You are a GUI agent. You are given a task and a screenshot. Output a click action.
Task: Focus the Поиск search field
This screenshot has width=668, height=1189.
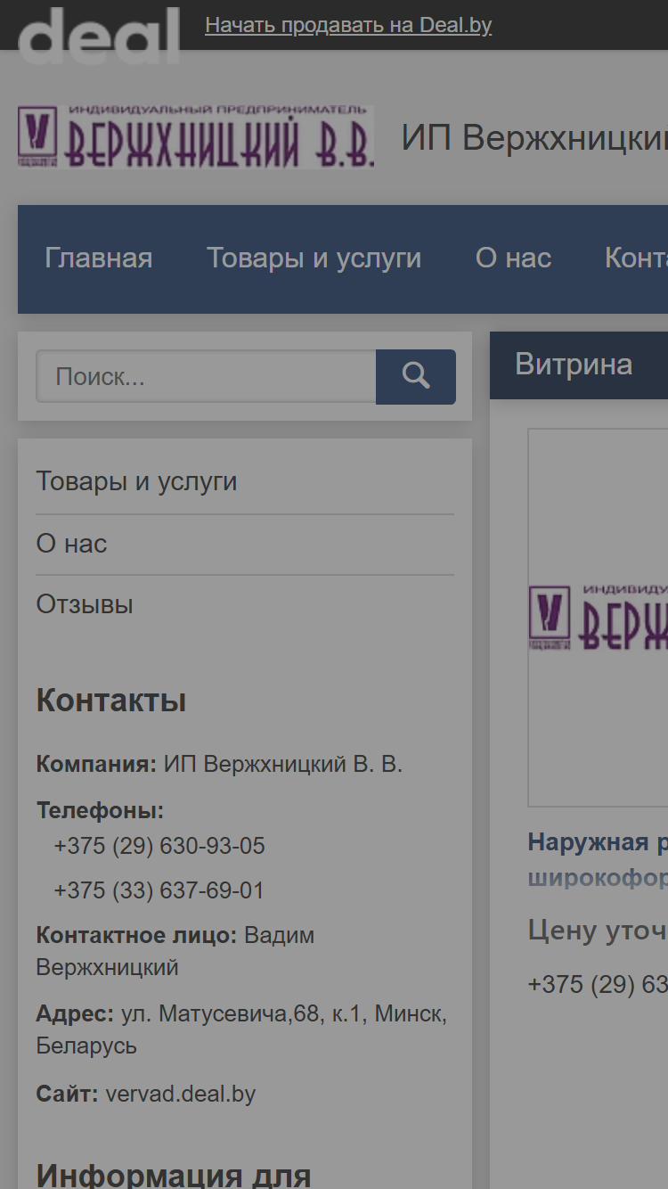click(x=206, y=376)
